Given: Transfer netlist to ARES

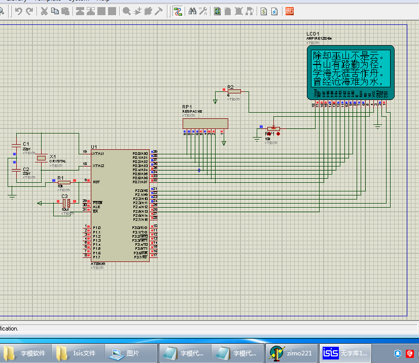Looking at the screenshot, I should (290, 11).
